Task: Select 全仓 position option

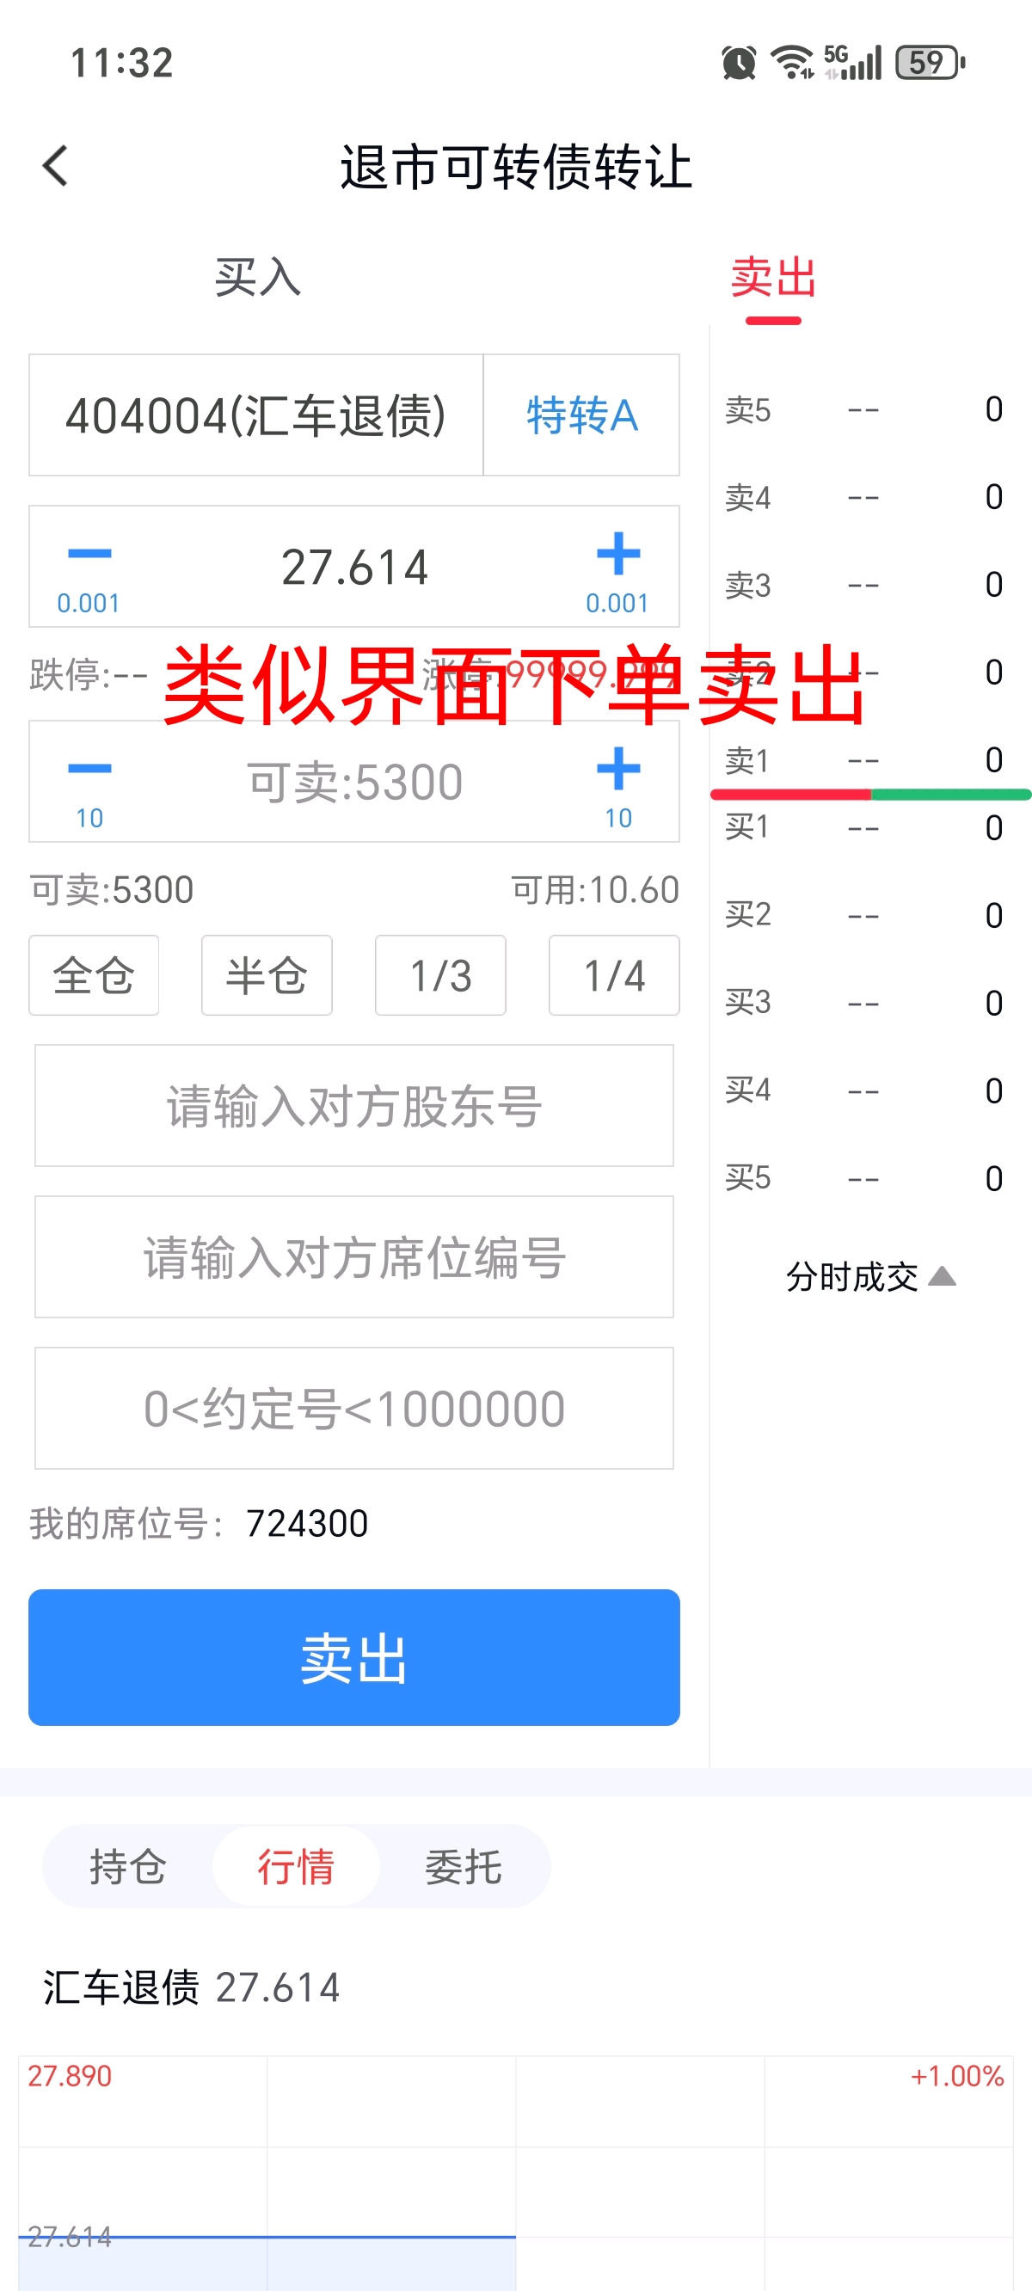Action: pos(95,975)
